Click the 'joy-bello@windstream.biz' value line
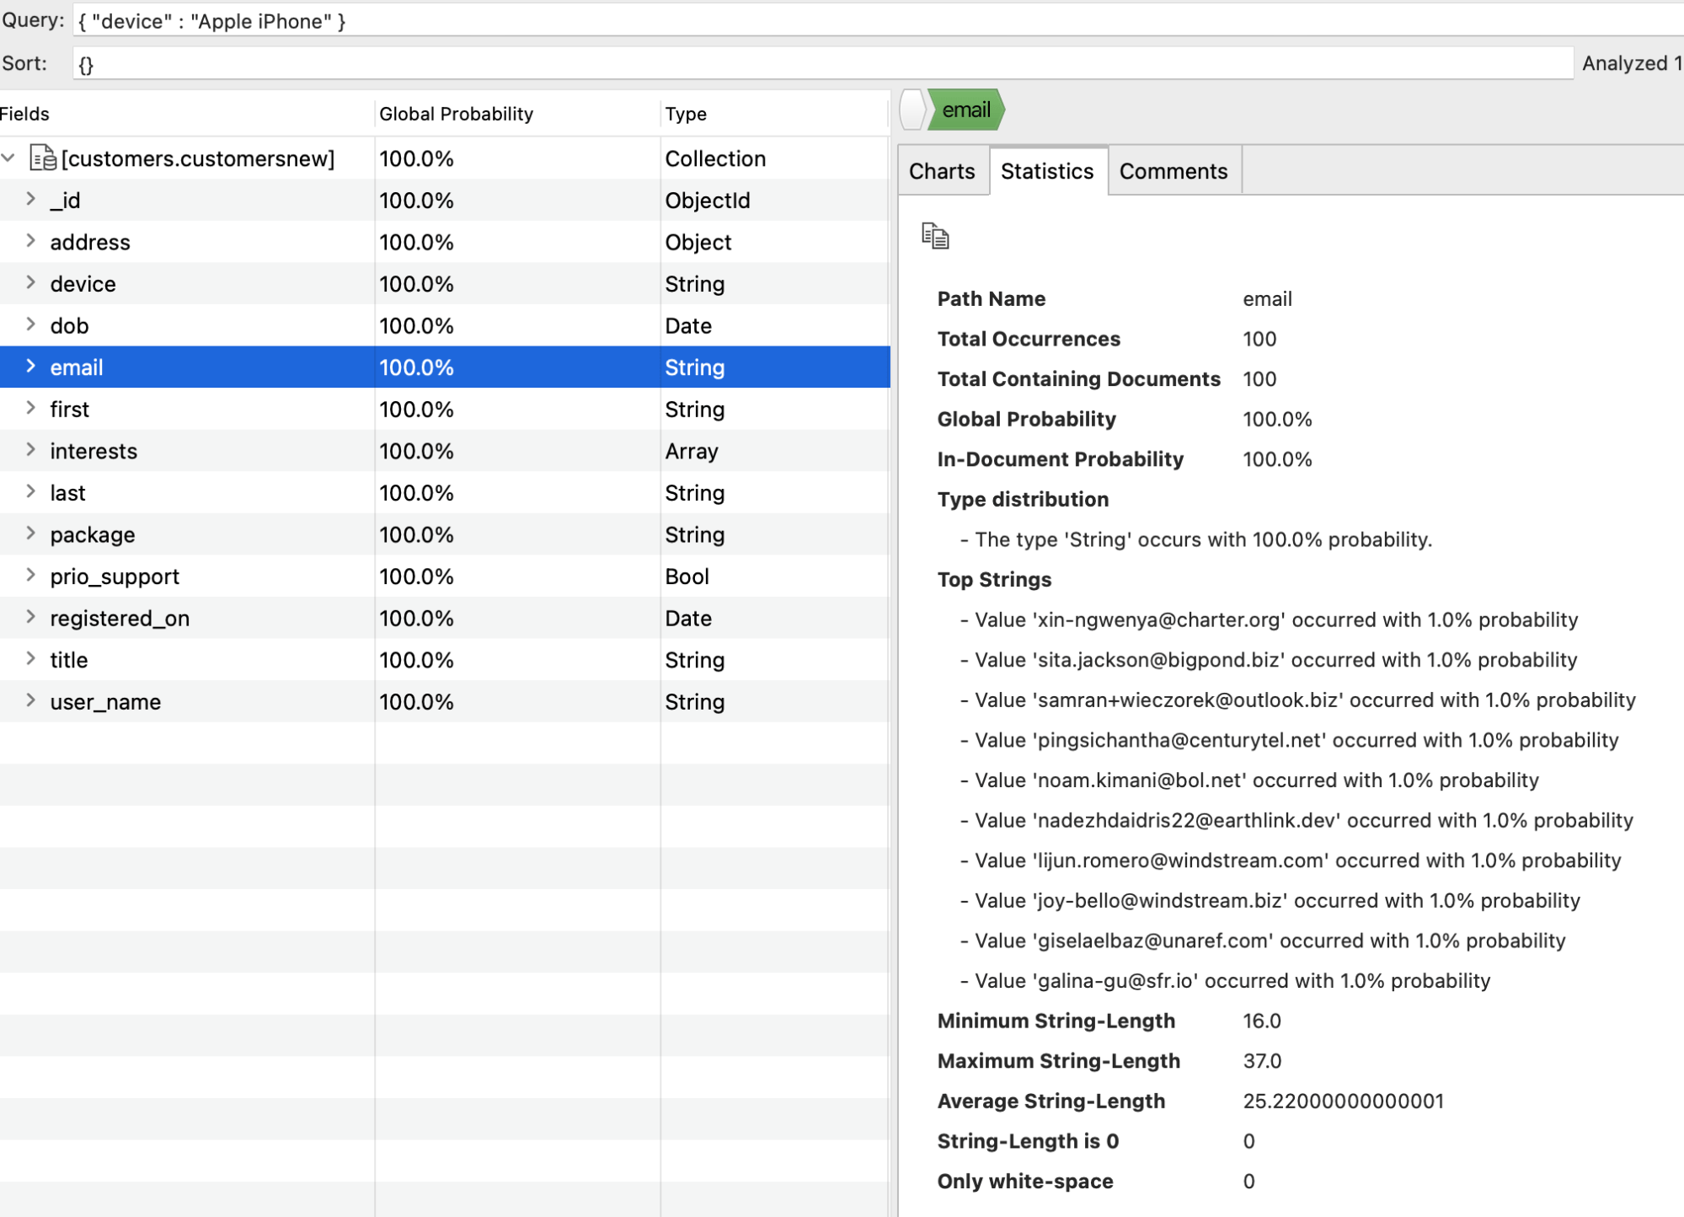Viewport: 1684px width, 1217px height. 1270,901
